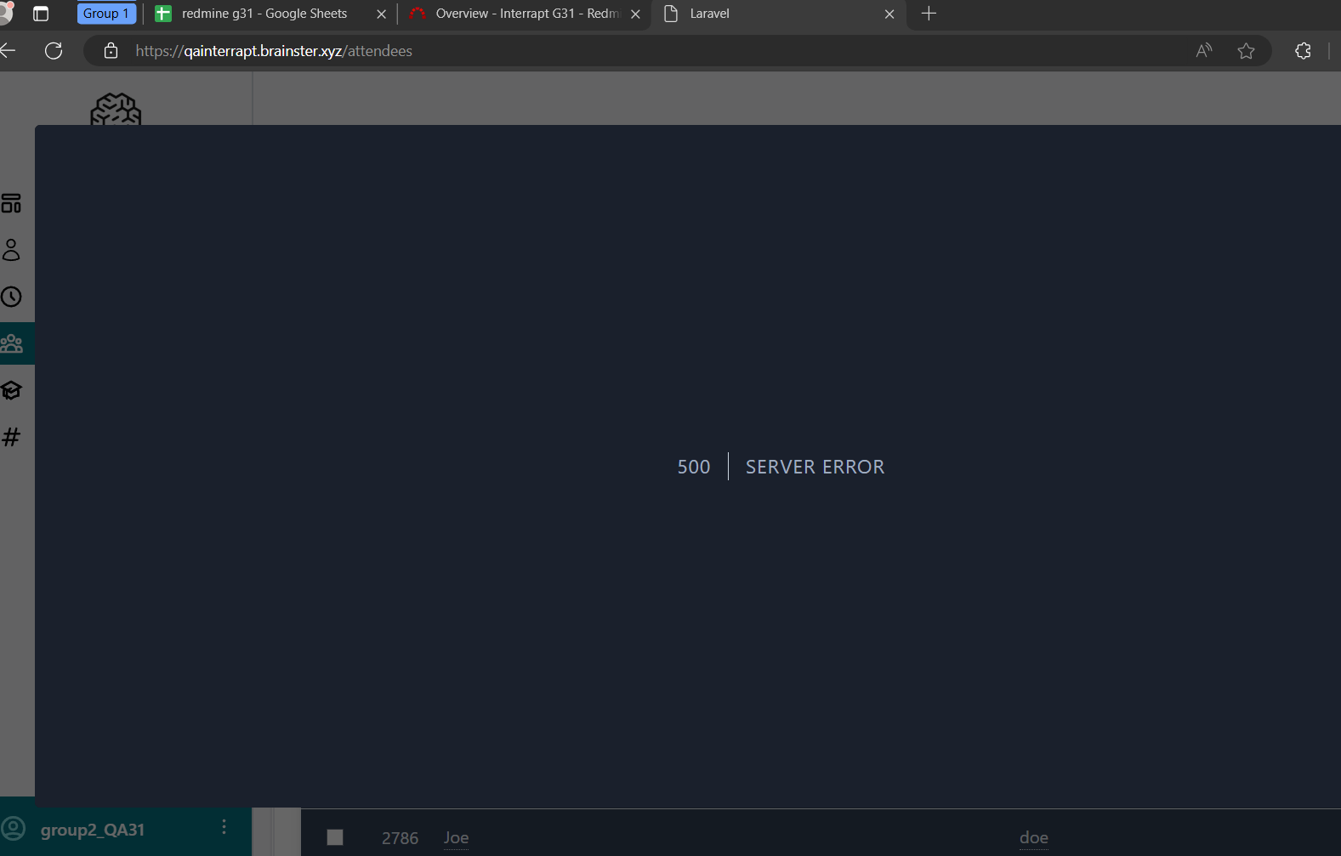Switch to Overview - Interrapt G31 Redmine tab

[x=519, y=14]
